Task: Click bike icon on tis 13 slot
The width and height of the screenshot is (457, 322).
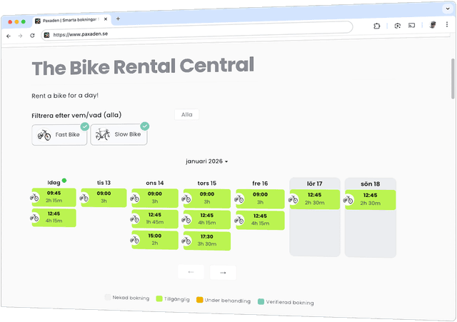Action: point(84,198)
